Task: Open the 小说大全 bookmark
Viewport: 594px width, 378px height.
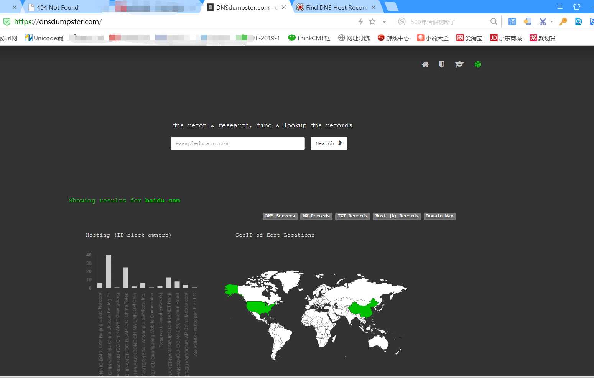Action: [x=433, y=38]
